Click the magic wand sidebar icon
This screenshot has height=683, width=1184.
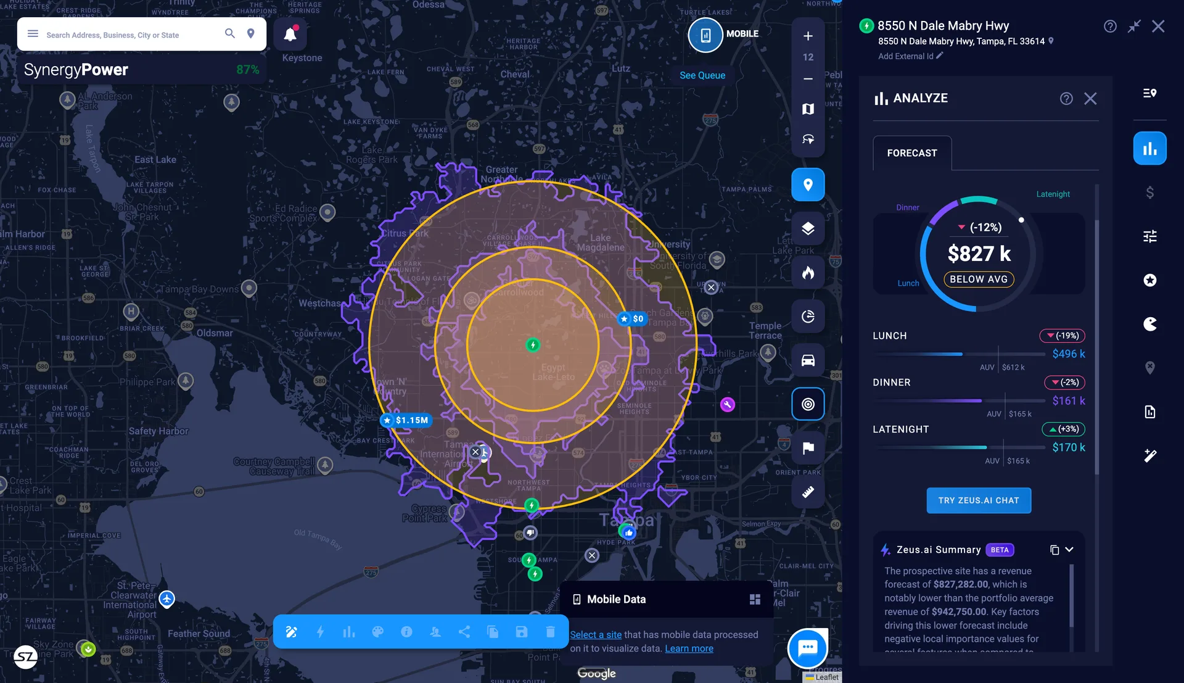coord(1149,456)
